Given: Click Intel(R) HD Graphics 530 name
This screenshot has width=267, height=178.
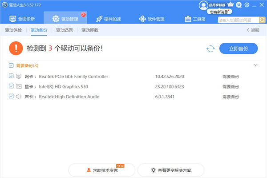Looking at the screenshot, I should (63, 87).
